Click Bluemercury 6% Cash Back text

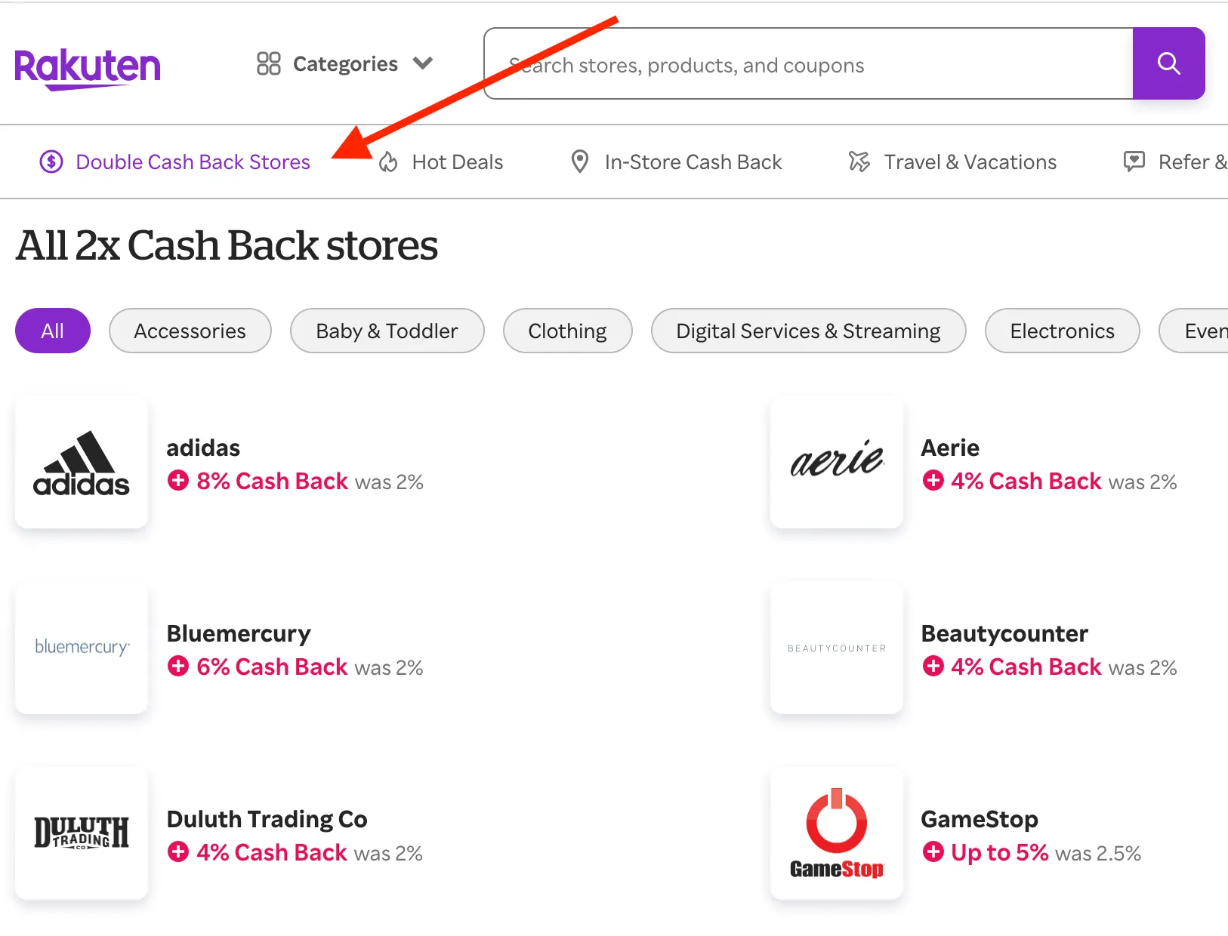tap(272, 667)
